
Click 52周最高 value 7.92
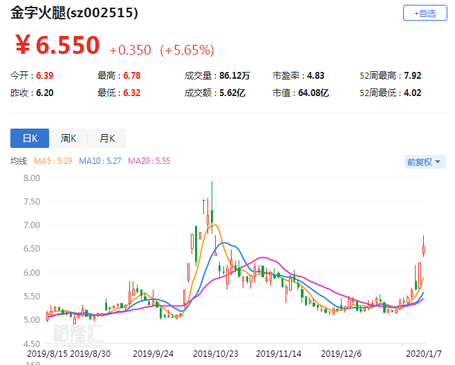[x=412, y=76]
